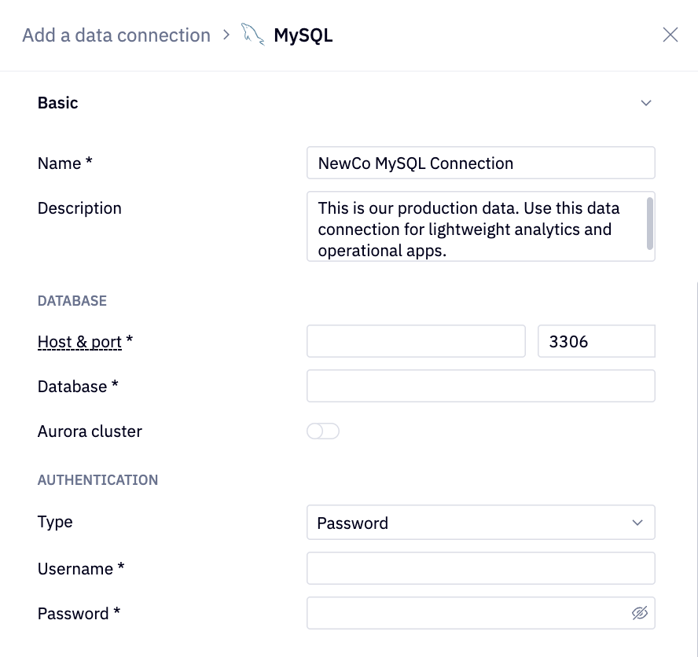The height and width of the screenshot is (657, 698).
Task: Toggle password visibility eye icon
Action: click(x=640, y=613)
